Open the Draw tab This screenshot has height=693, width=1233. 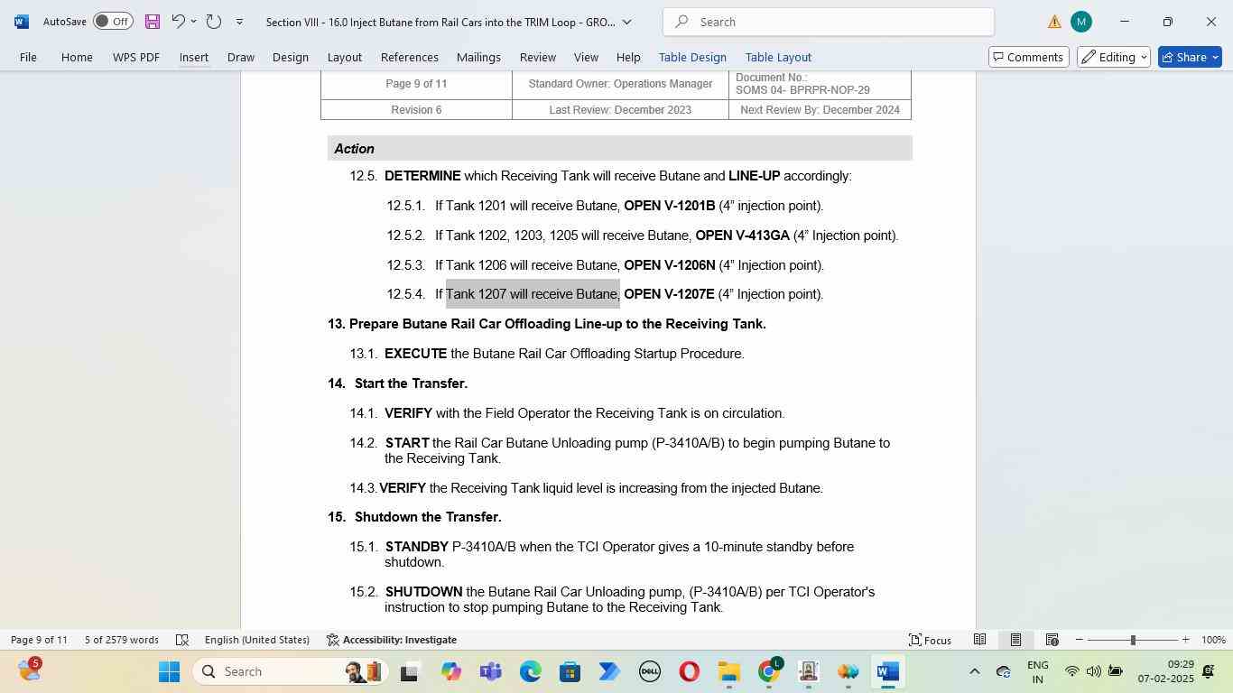pos(240,57)
